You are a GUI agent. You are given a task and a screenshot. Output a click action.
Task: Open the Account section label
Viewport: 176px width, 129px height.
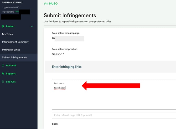click(x=11, y=65)
